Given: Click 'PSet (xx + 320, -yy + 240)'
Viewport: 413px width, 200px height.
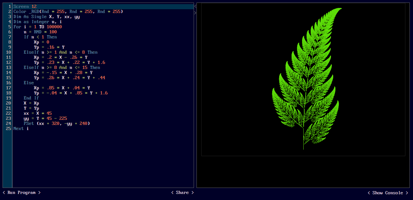Looking at the screenshot, I should pyautogui.click(x=57, y=123).
